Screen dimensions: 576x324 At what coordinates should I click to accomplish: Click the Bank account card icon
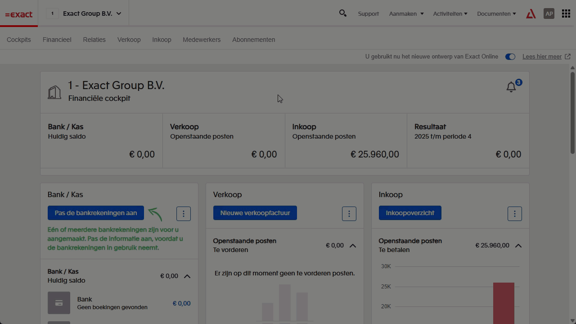[x=59, y=303]
